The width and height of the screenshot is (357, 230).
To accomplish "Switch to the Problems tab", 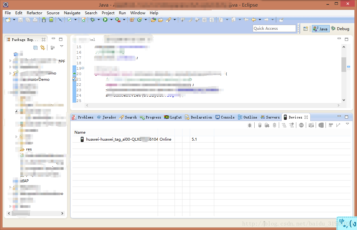I will 83,117.
